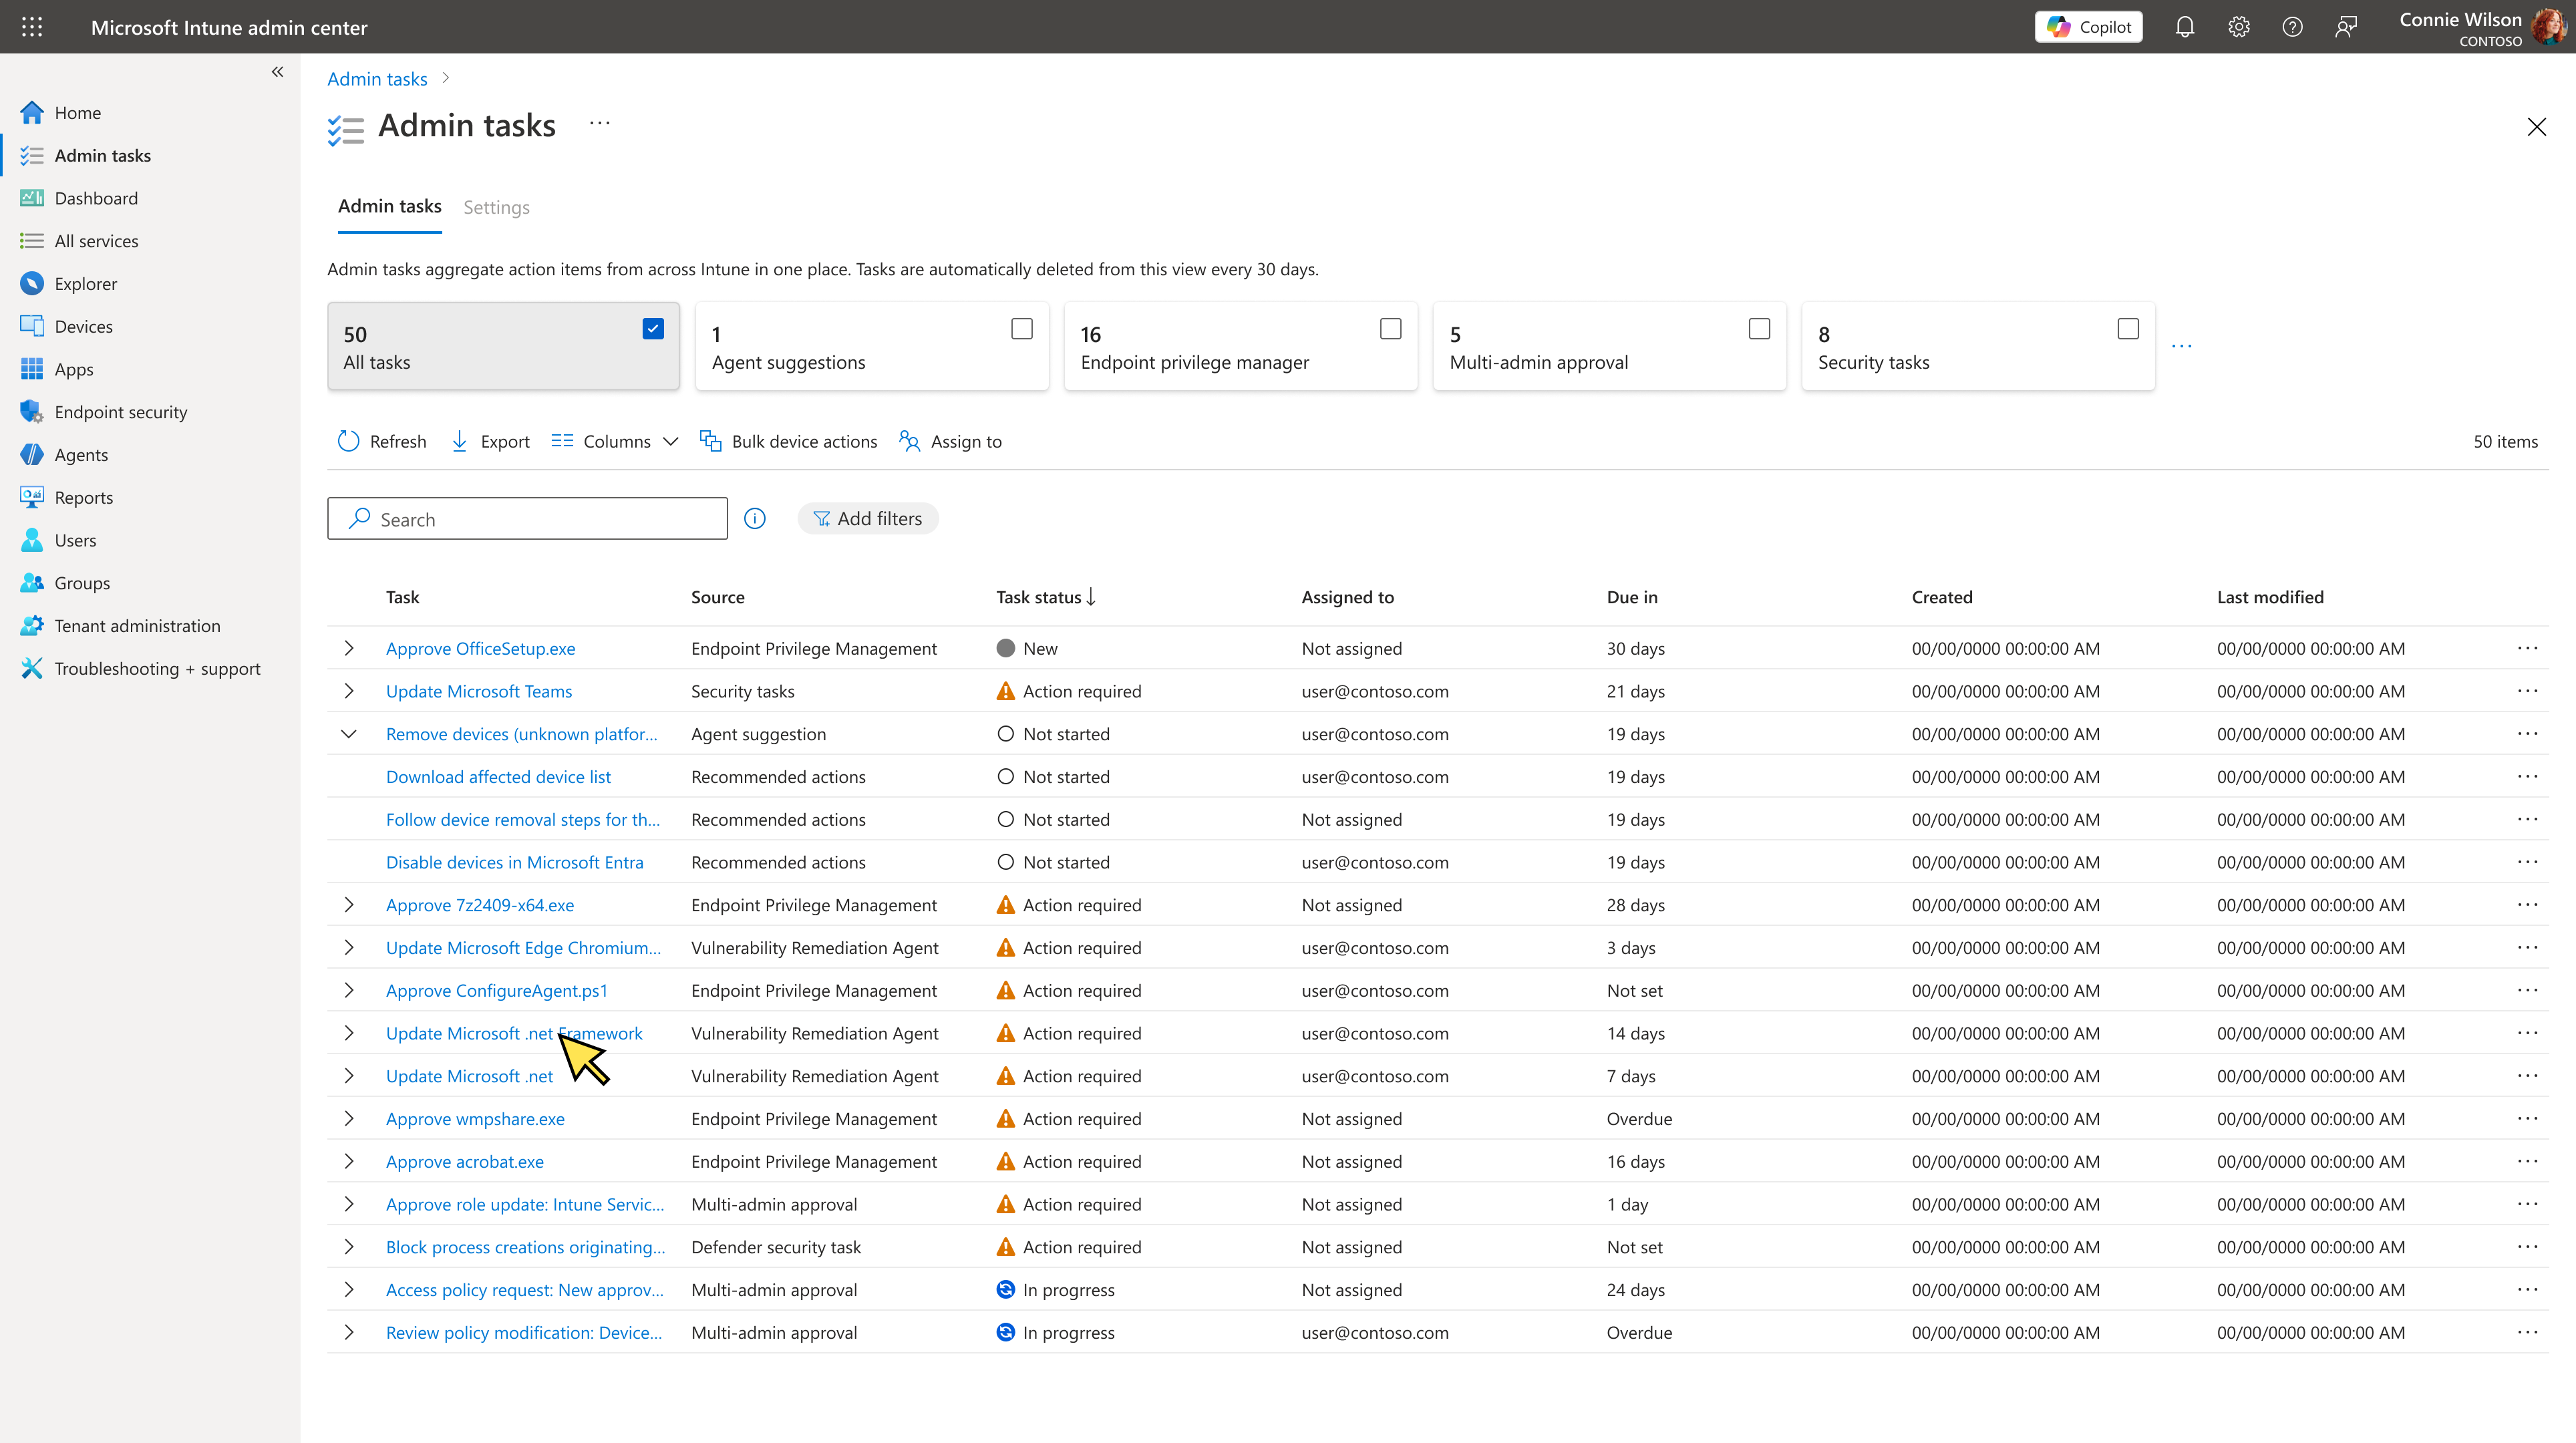
Task: Open the Columns dropdown
Action: click(x=615, y=442)
